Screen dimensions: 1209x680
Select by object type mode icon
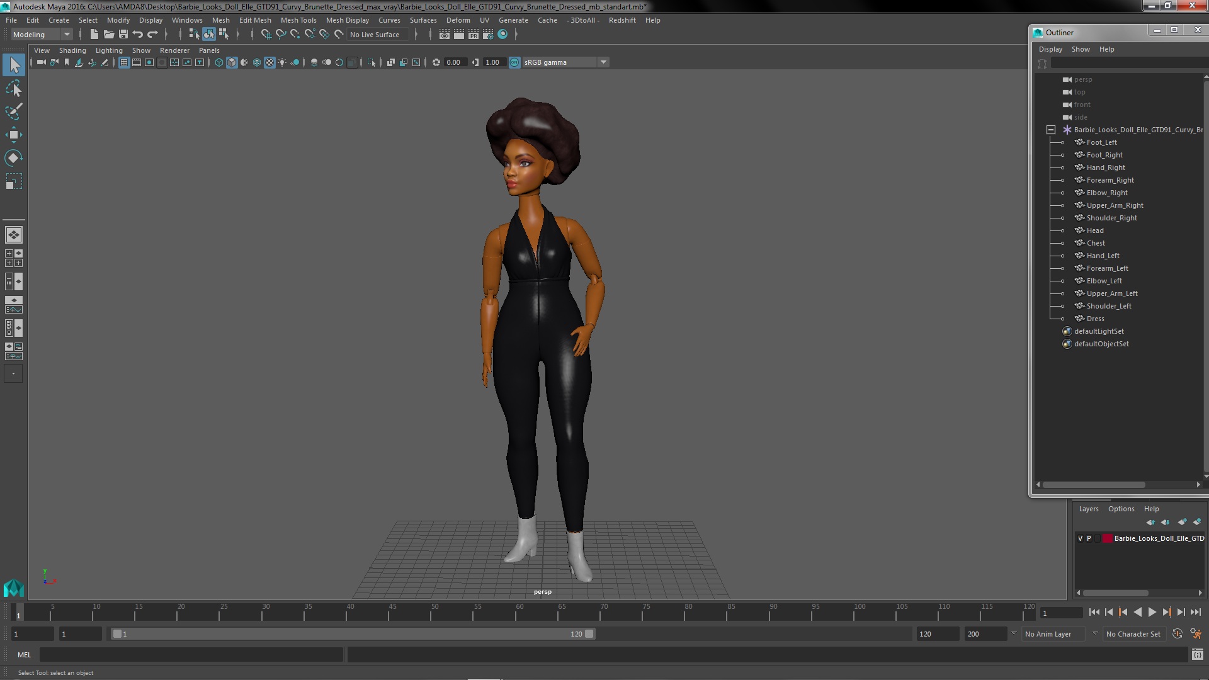(208, 34)
